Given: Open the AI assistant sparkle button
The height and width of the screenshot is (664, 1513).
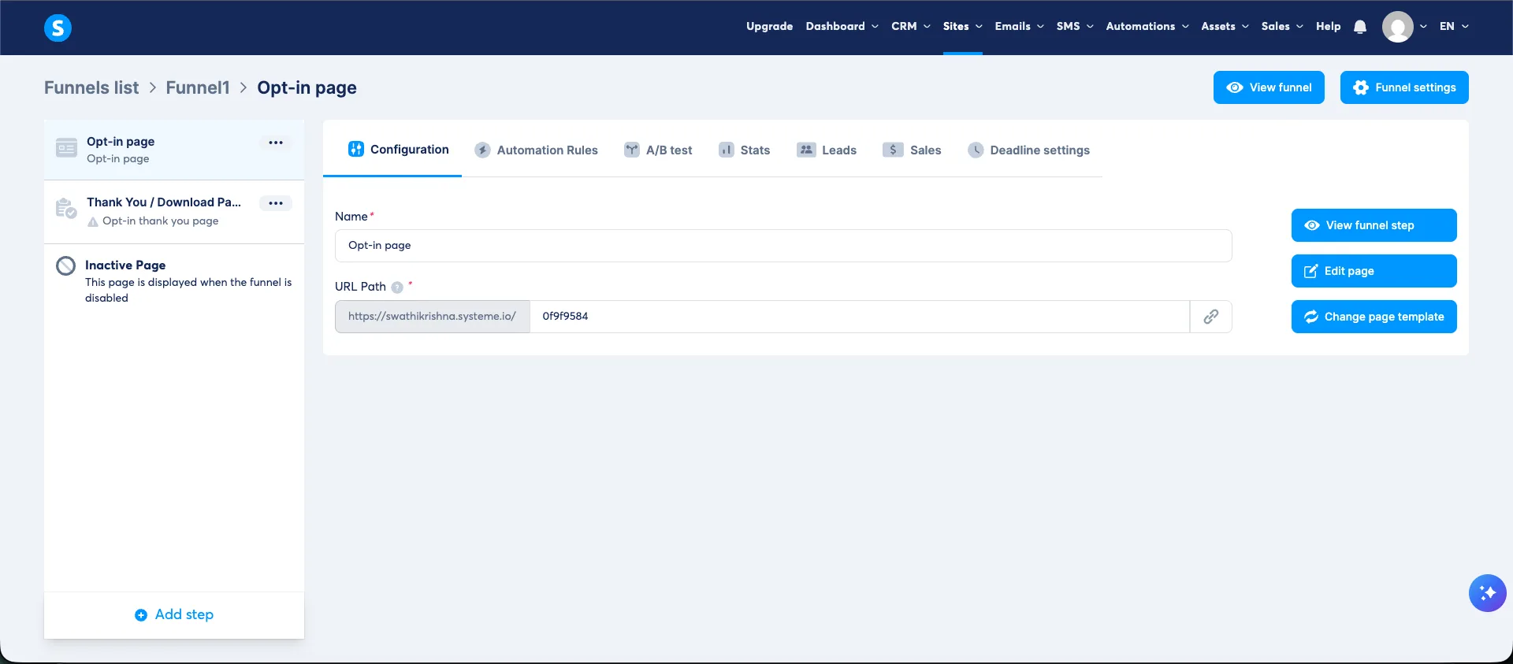Looking at the screenshot, I should click(x=1487, y=593).
